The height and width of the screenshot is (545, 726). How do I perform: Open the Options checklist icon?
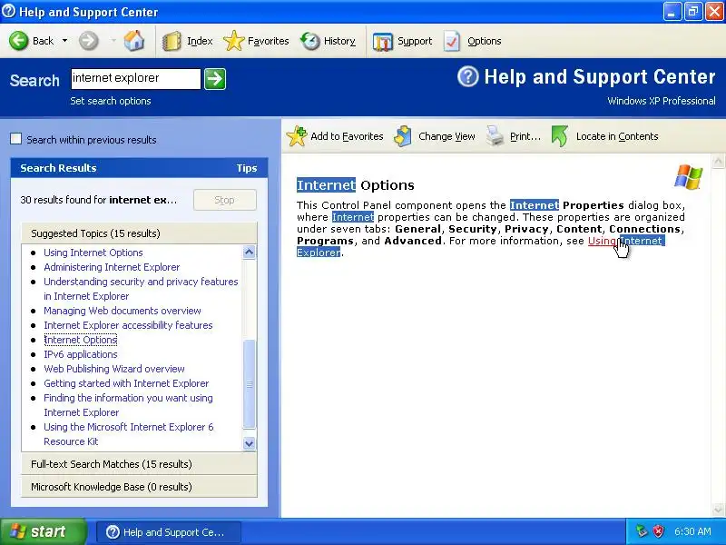pos(452,41)
